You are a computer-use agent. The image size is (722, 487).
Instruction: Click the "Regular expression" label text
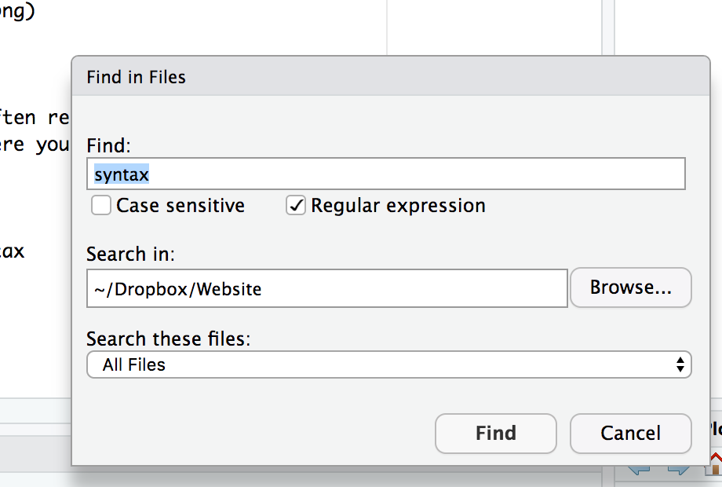pyautogui.click(x=398, y=206)
